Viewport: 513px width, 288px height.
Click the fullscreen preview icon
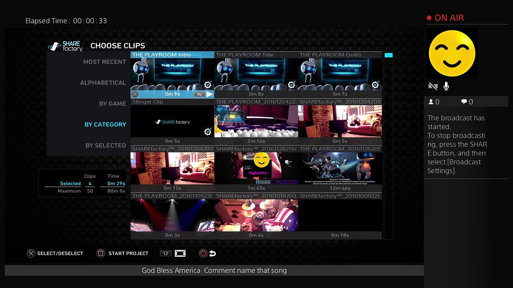coord(180,253)
